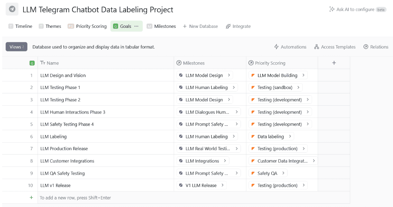The image size is (393, 207).
Task: Open the Views dropdown
Action: 16,47
